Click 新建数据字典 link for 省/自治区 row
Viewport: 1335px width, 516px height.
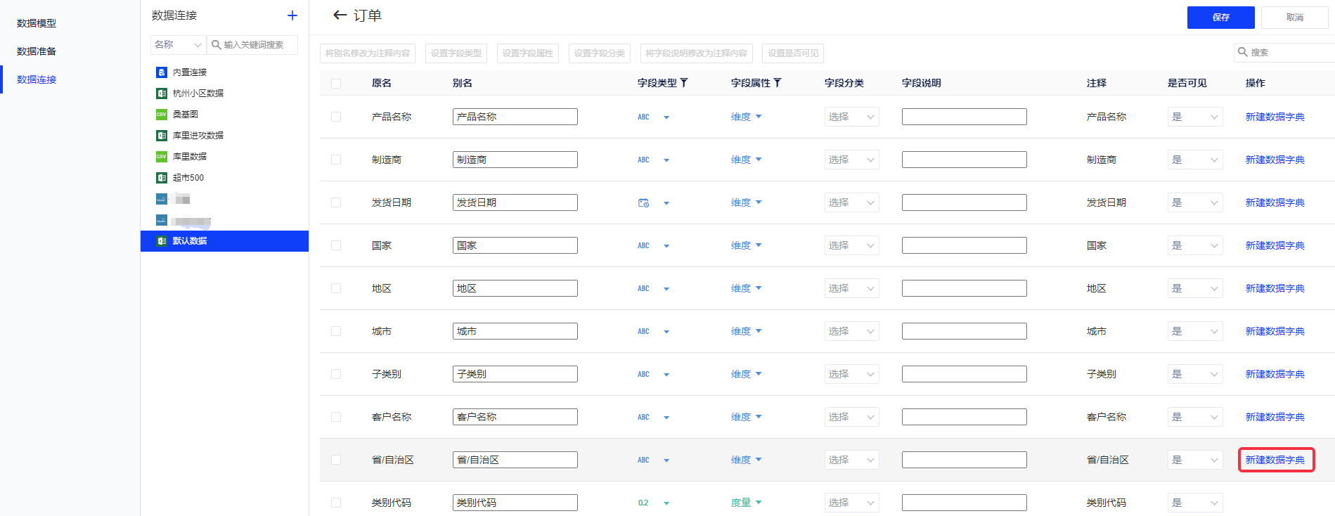[x=1275, y=460]
